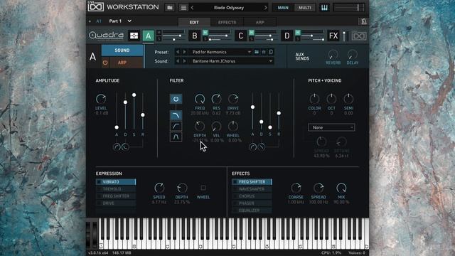Select the previous Sound arrow
The height and width of the screenshot is (256, 455).
(x=178, y=61)
